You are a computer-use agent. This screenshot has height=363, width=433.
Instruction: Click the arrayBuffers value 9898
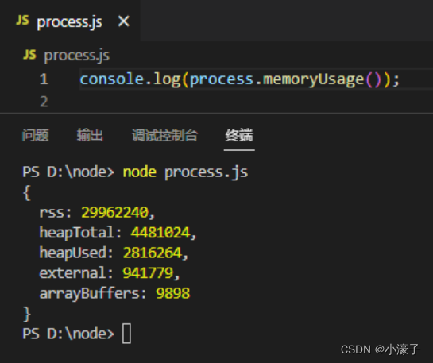click(x=173, y=293)
